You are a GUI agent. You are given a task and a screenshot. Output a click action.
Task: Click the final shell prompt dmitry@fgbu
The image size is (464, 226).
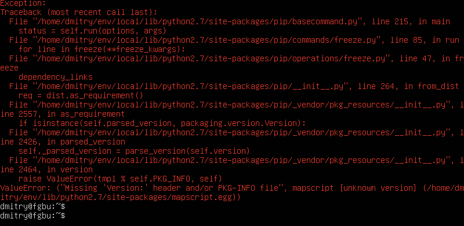click(32, 216)
